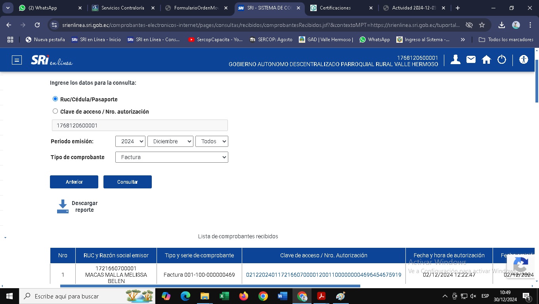Expand the day dropdown showing Todos
This screenshot has width=539, height=304.
[x=212, y=141]
